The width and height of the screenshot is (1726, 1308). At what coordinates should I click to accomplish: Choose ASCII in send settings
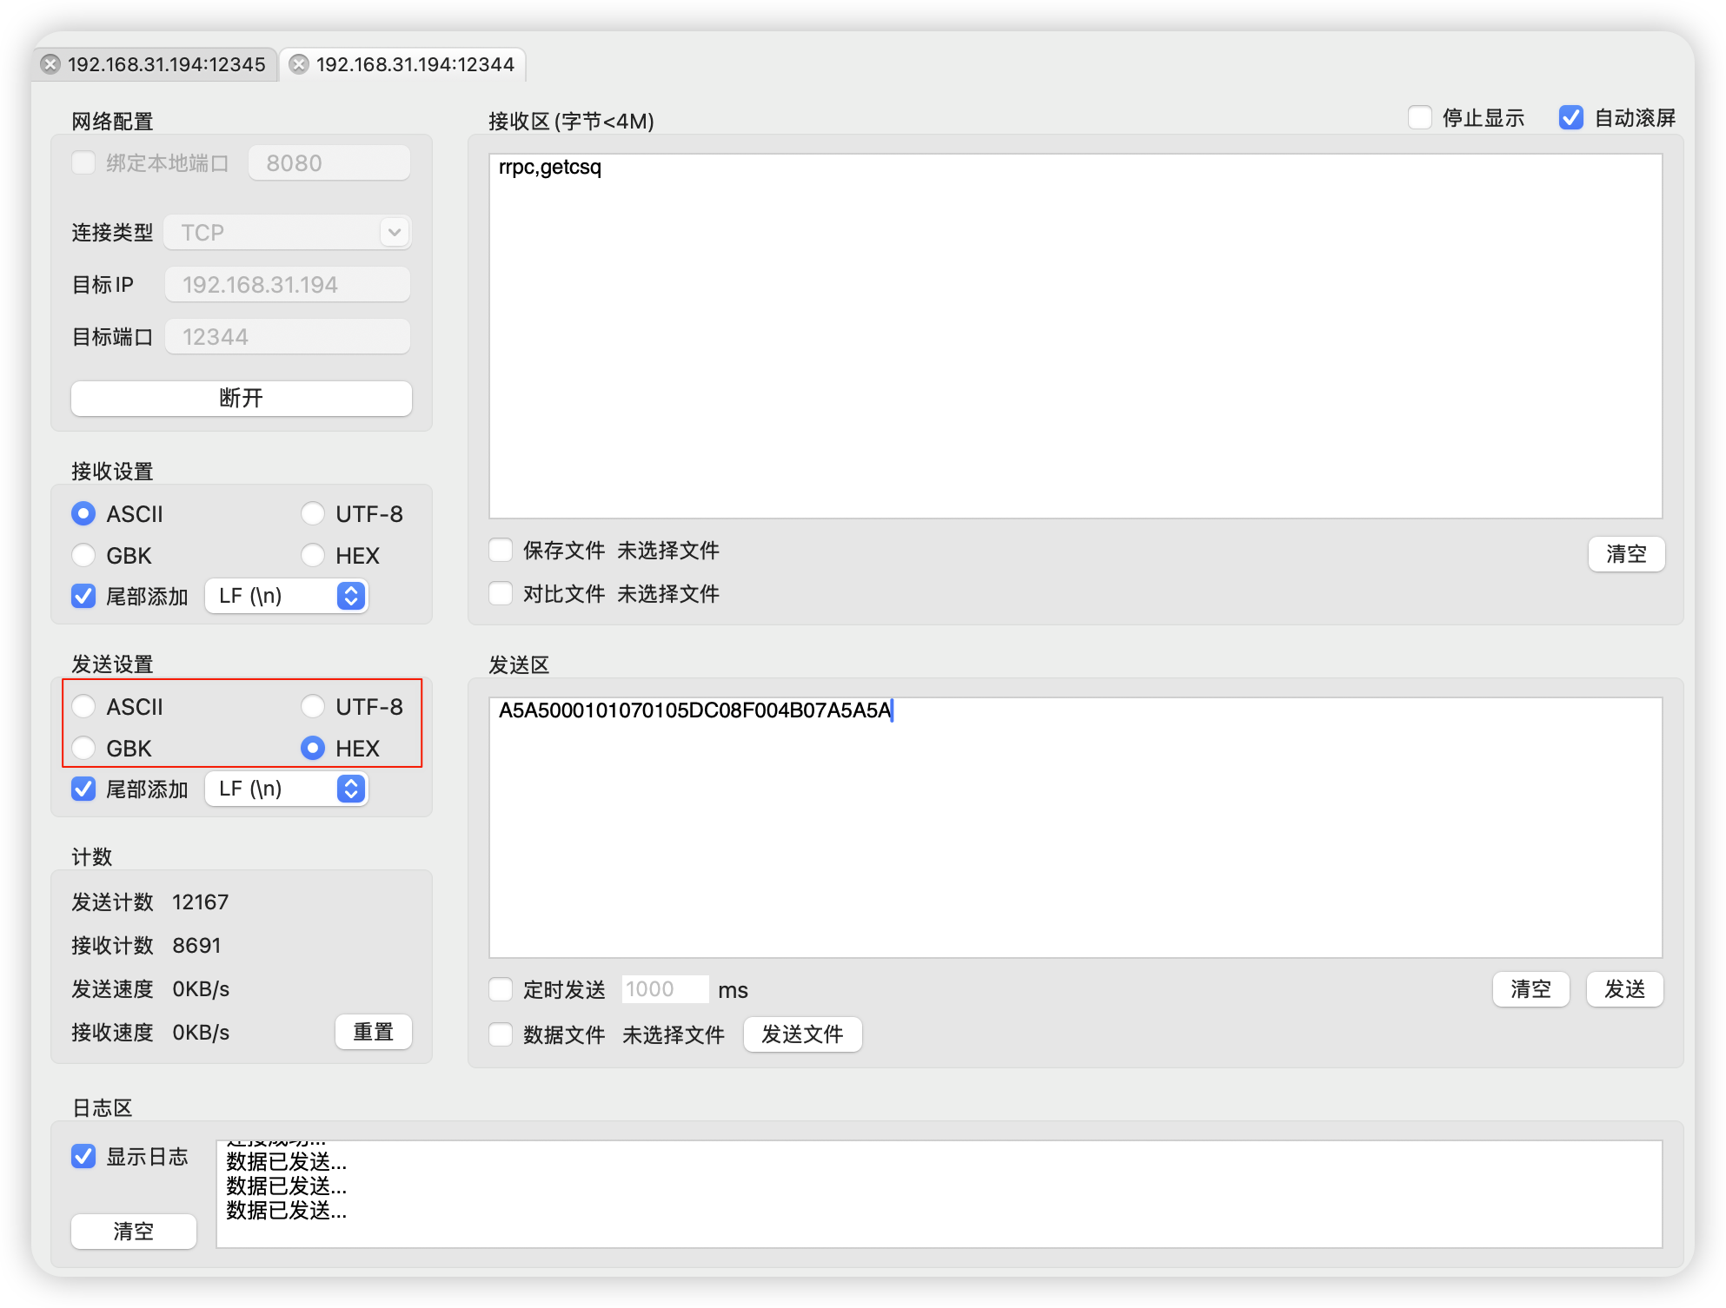click(84, 706)
